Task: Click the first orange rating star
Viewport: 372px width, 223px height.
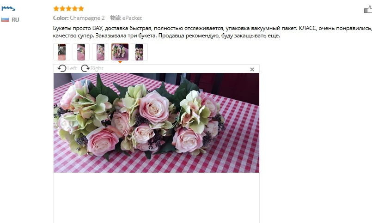Action: point(56,9)
